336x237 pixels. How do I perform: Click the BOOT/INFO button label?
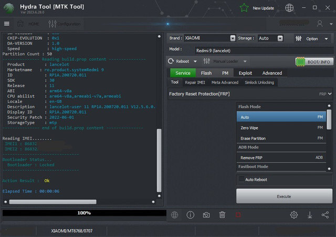coord(319,62)
